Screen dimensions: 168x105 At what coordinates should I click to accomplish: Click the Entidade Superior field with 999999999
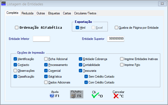click(x=116, y=39)
